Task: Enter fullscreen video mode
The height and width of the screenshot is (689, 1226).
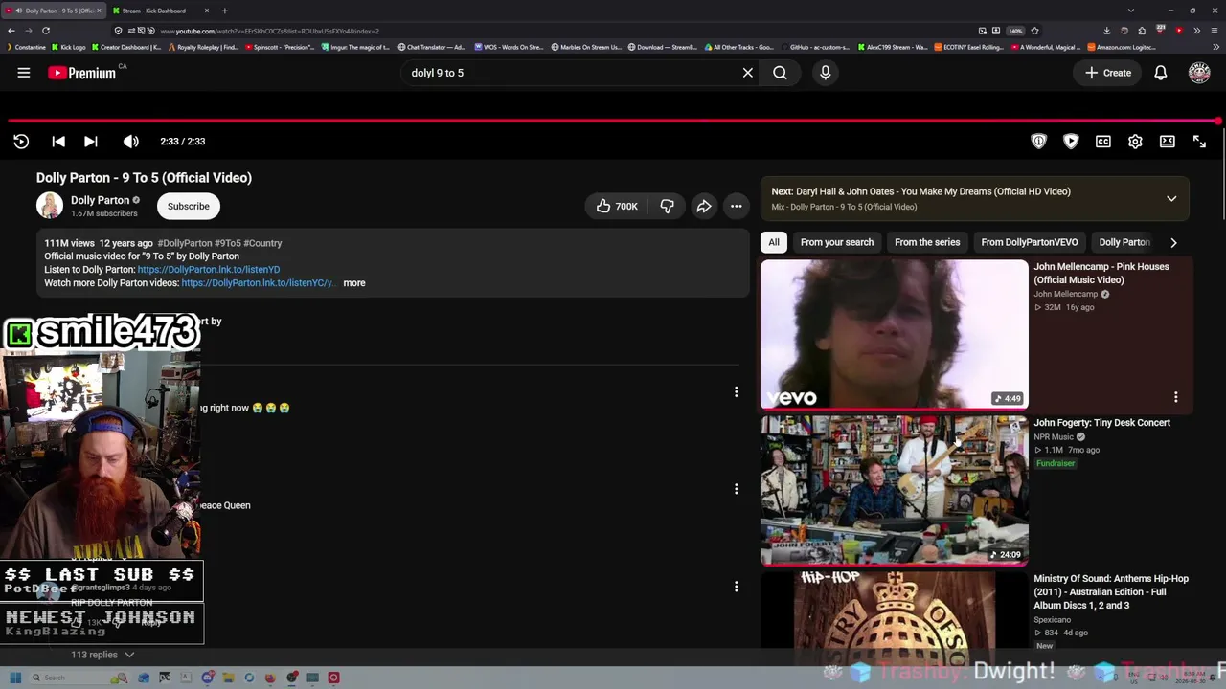Action: pyautogui.click(x=1199, y=142)
